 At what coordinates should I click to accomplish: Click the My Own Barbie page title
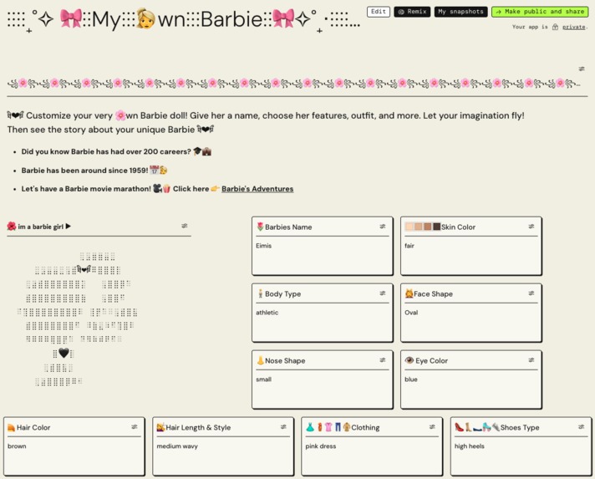(x=183, y=18)
